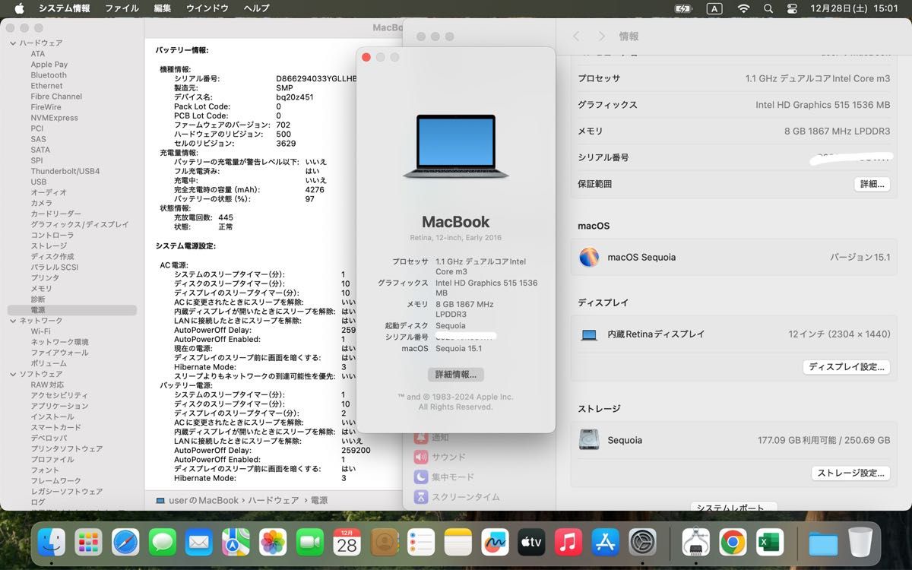This screenshot has width=912, height=570.
Task: Open Finder from the Dock
Action: [x=52, y=542]
